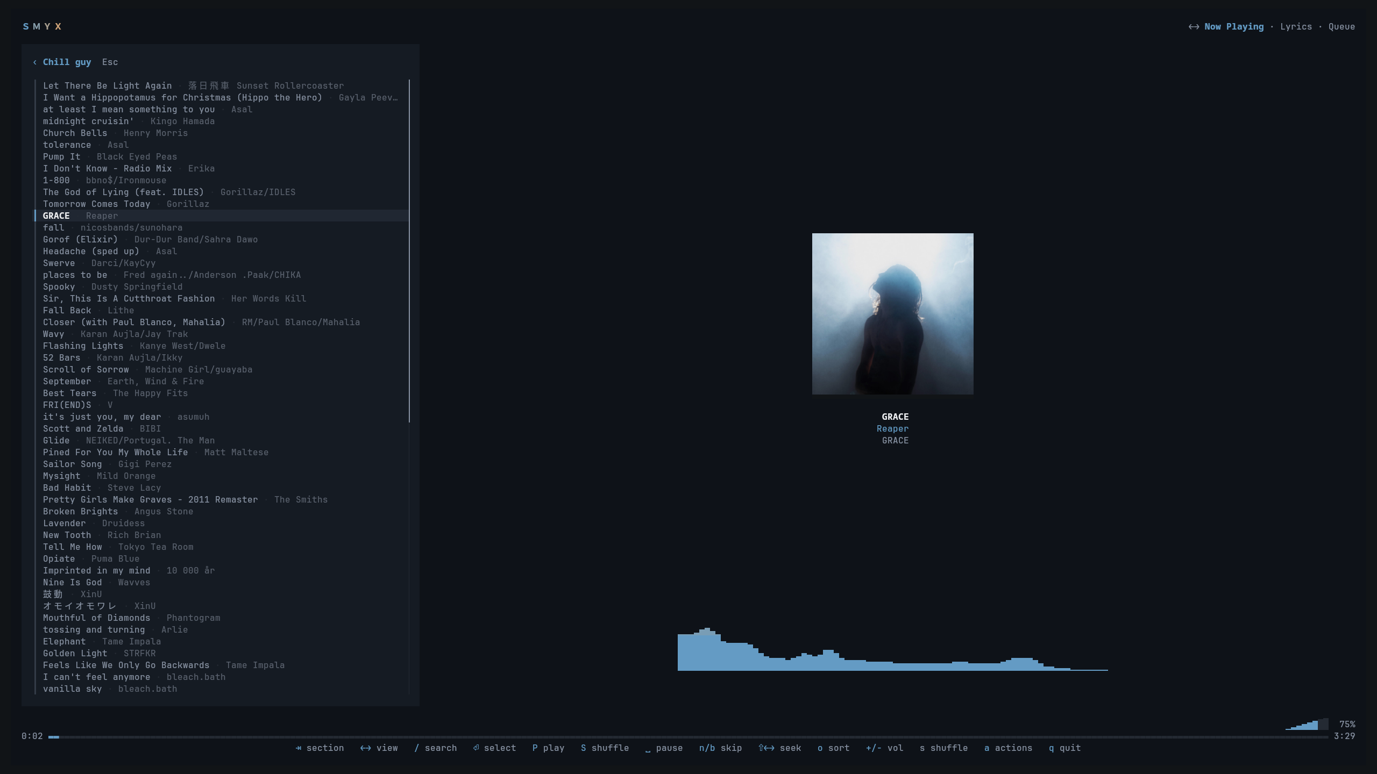1377x774 pixels.
Task: Select "I Want a Hippopotamus for Christmas" track
Action: (x=222, y=98)
